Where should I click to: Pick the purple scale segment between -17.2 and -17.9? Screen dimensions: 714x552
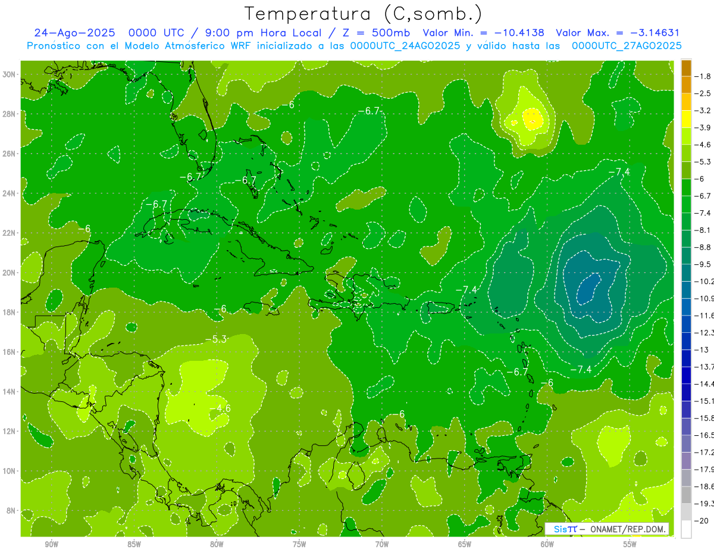point(686,461)
